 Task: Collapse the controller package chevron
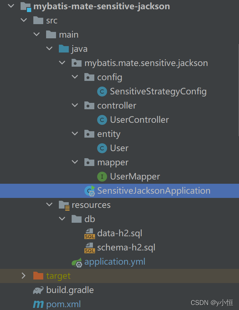tap(75, 105)
